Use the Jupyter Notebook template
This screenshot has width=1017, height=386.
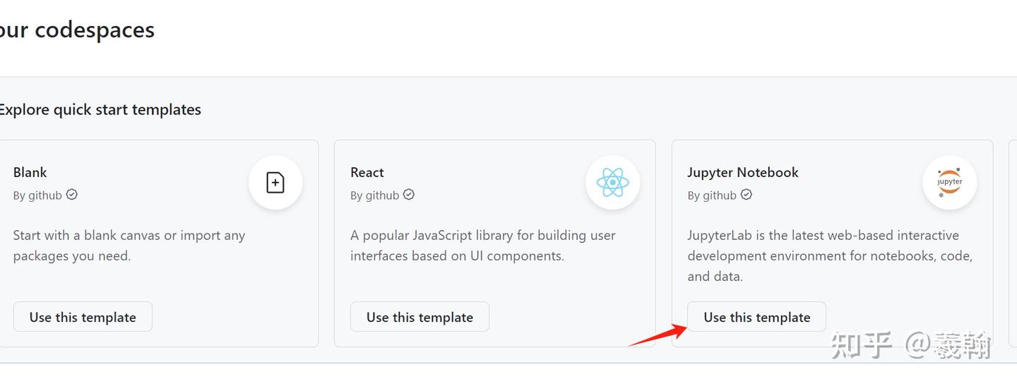coord(756,317)
